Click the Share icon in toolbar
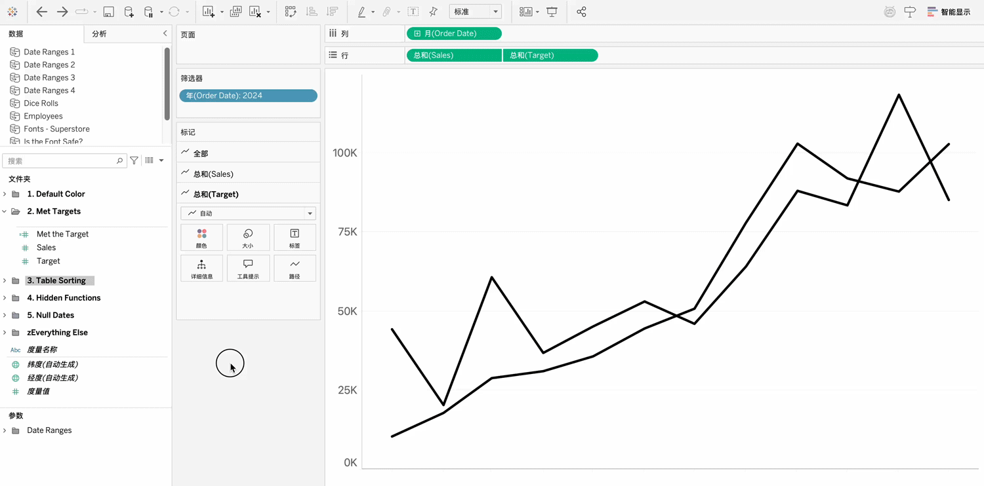The image size is (984, 486). pyautogui.click(x=581, y=12)
